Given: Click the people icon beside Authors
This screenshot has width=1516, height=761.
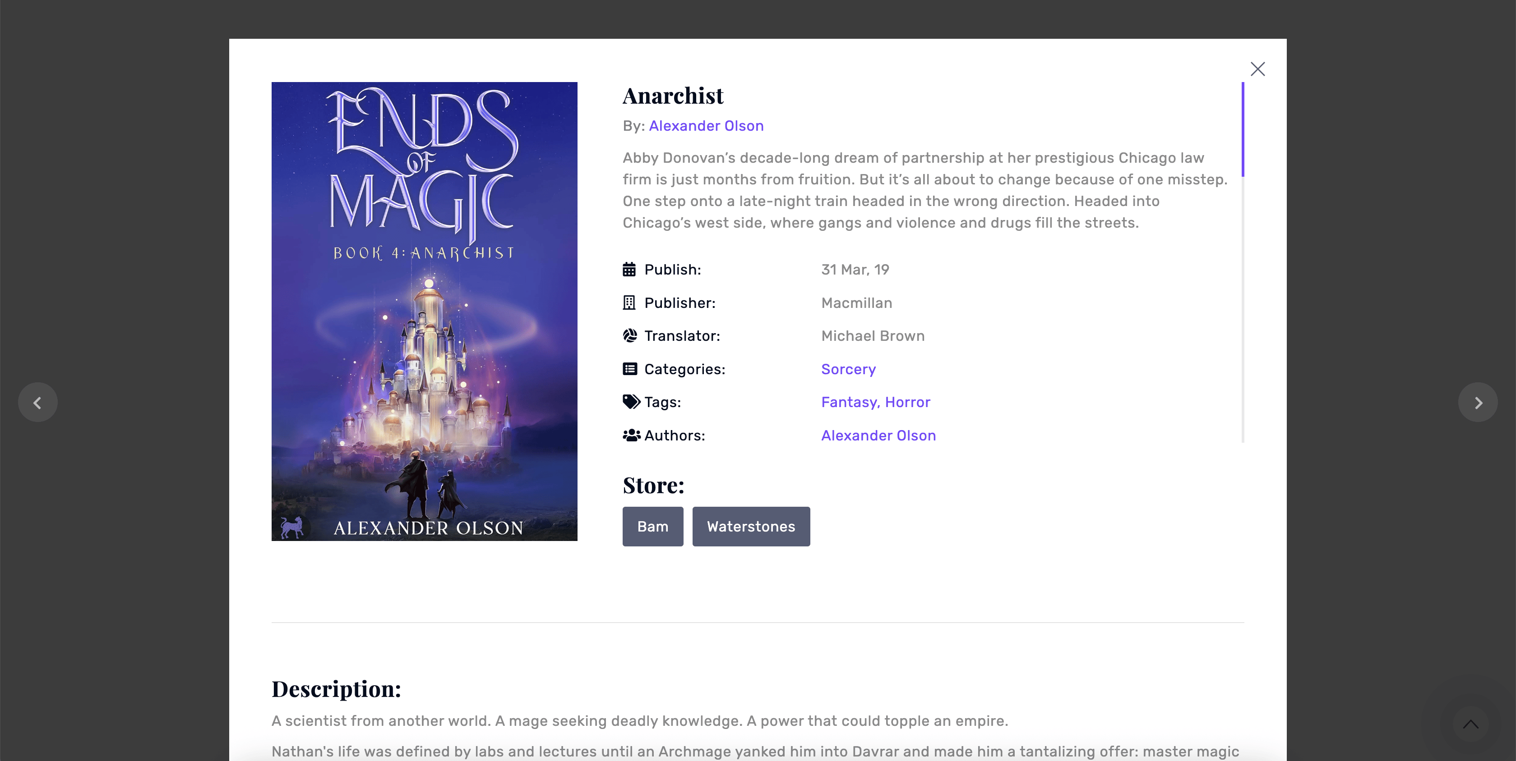Looking at the screenshot, I should (x=631, y=435).
